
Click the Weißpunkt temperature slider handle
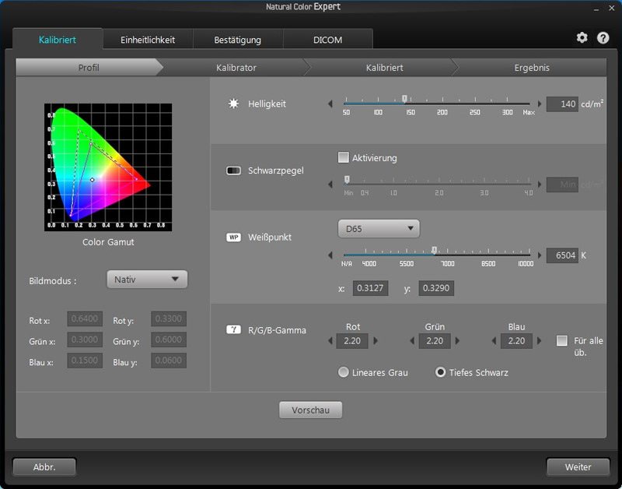pyautogui.click(x=434, y=250)
